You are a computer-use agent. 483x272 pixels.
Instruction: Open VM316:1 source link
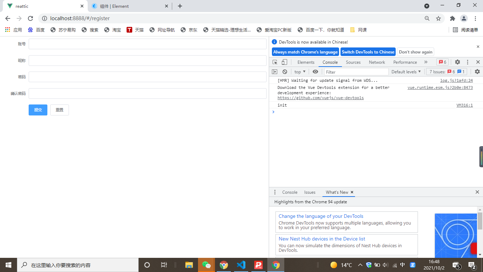(465, 105)
